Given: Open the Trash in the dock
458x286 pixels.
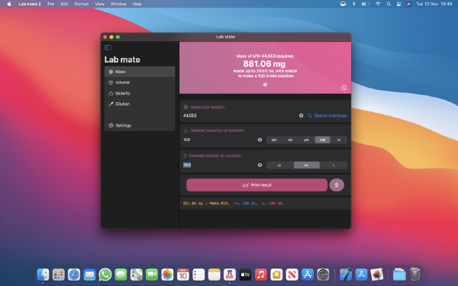Looking at the screenshot, I should 414,274.
